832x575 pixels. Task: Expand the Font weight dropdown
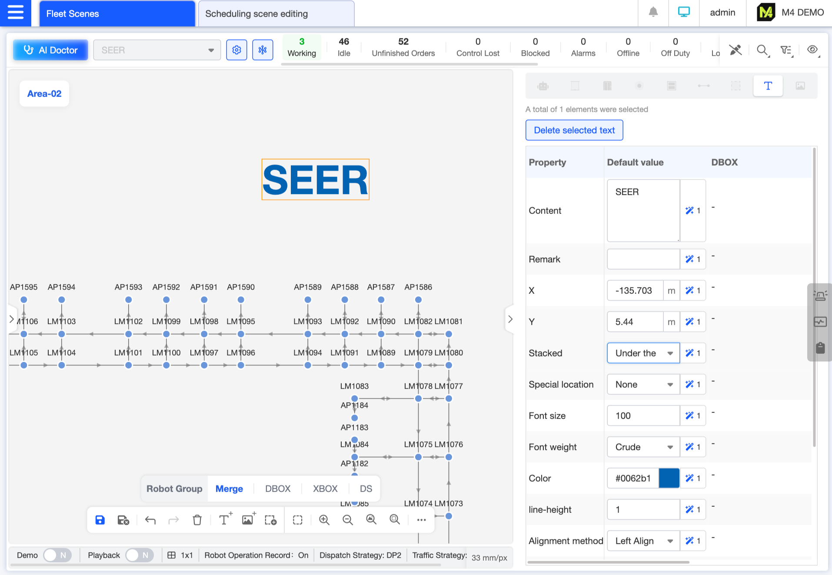pos(643,447)
